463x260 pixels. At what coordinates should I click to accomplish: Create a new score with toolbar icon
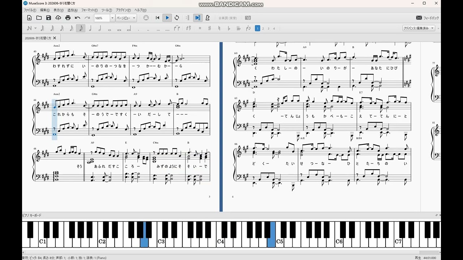29,18
